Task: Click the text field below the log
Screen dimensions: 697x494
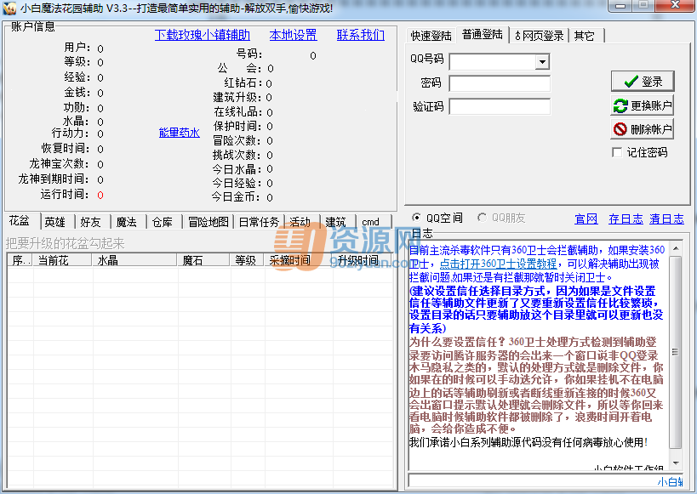Action: pos(546,481)
